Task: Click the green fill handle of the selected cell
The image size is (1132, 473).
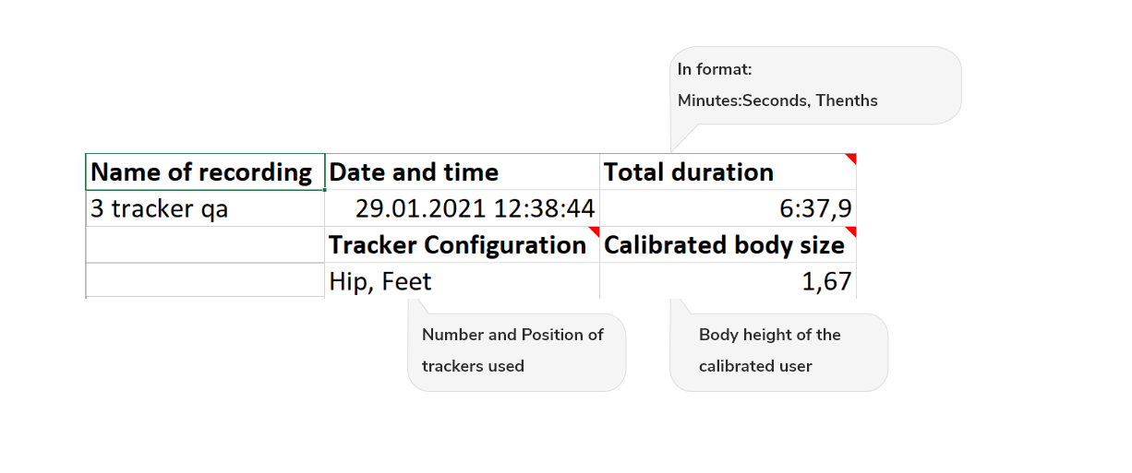Action: click(x=325, y=190)
